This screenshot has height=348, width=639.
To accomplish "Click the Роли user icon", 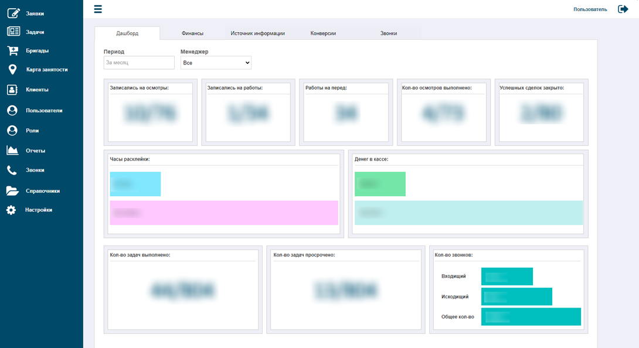I will [x=12, y=131].
